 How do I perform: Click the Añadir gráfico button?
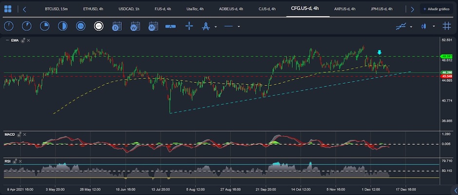(437, 9)
